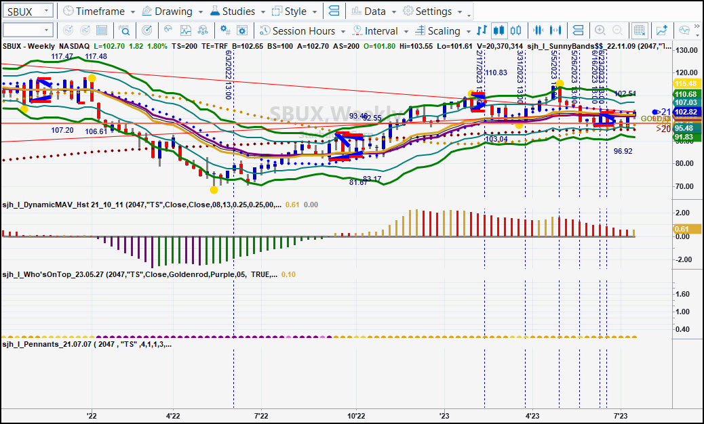Click the grayed chart-forward clock icon

click(85, 30)
